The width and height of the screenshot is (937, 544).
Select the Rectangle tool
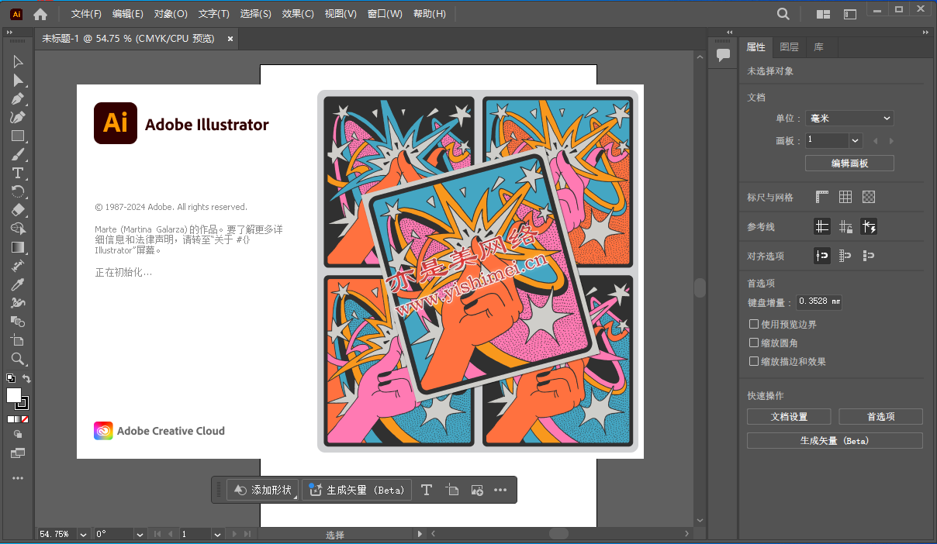(x=18, y=136)
